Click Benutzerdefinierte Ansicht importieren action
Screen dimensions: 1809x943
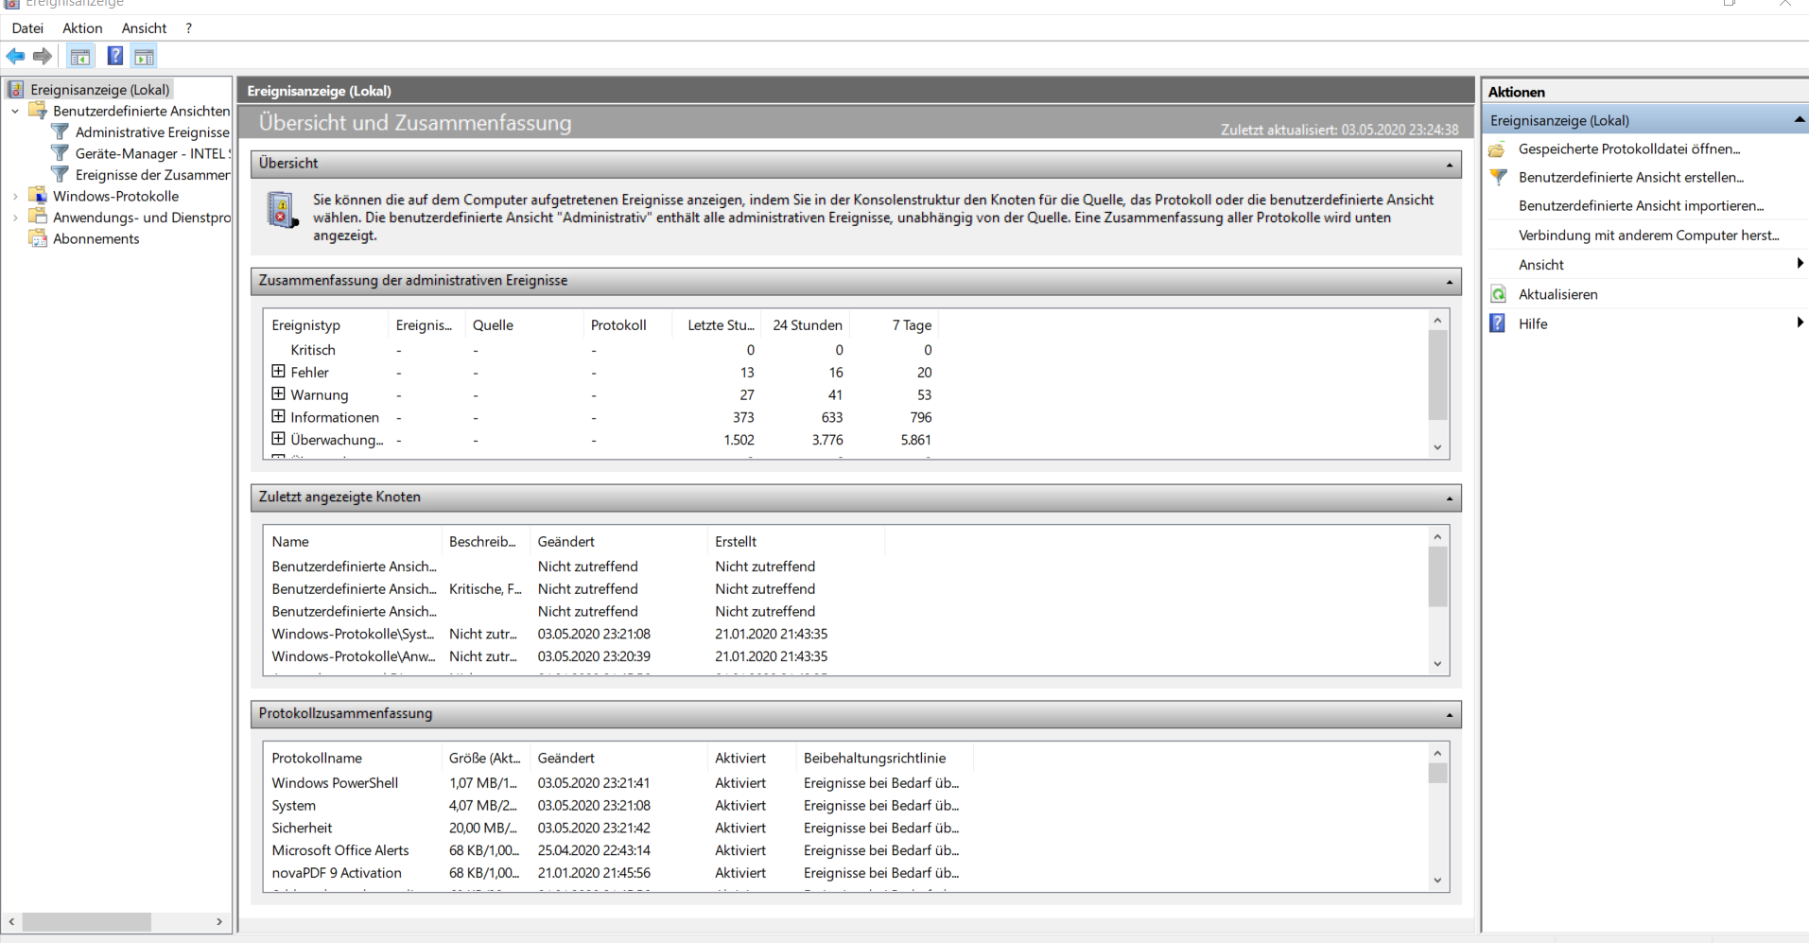click(1641, 206)
